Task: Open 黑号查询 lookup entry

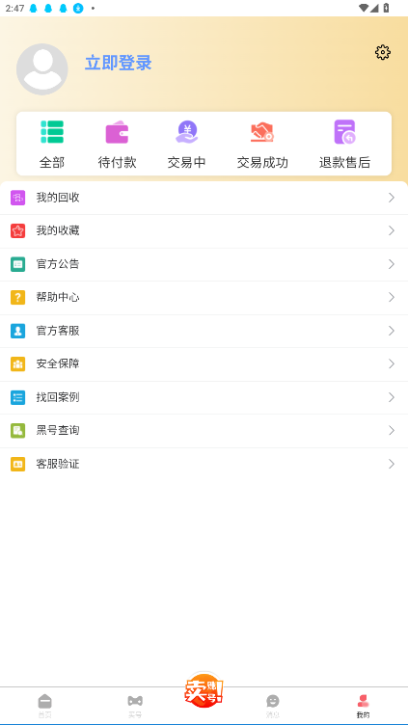Action: [x=204, y=430]
